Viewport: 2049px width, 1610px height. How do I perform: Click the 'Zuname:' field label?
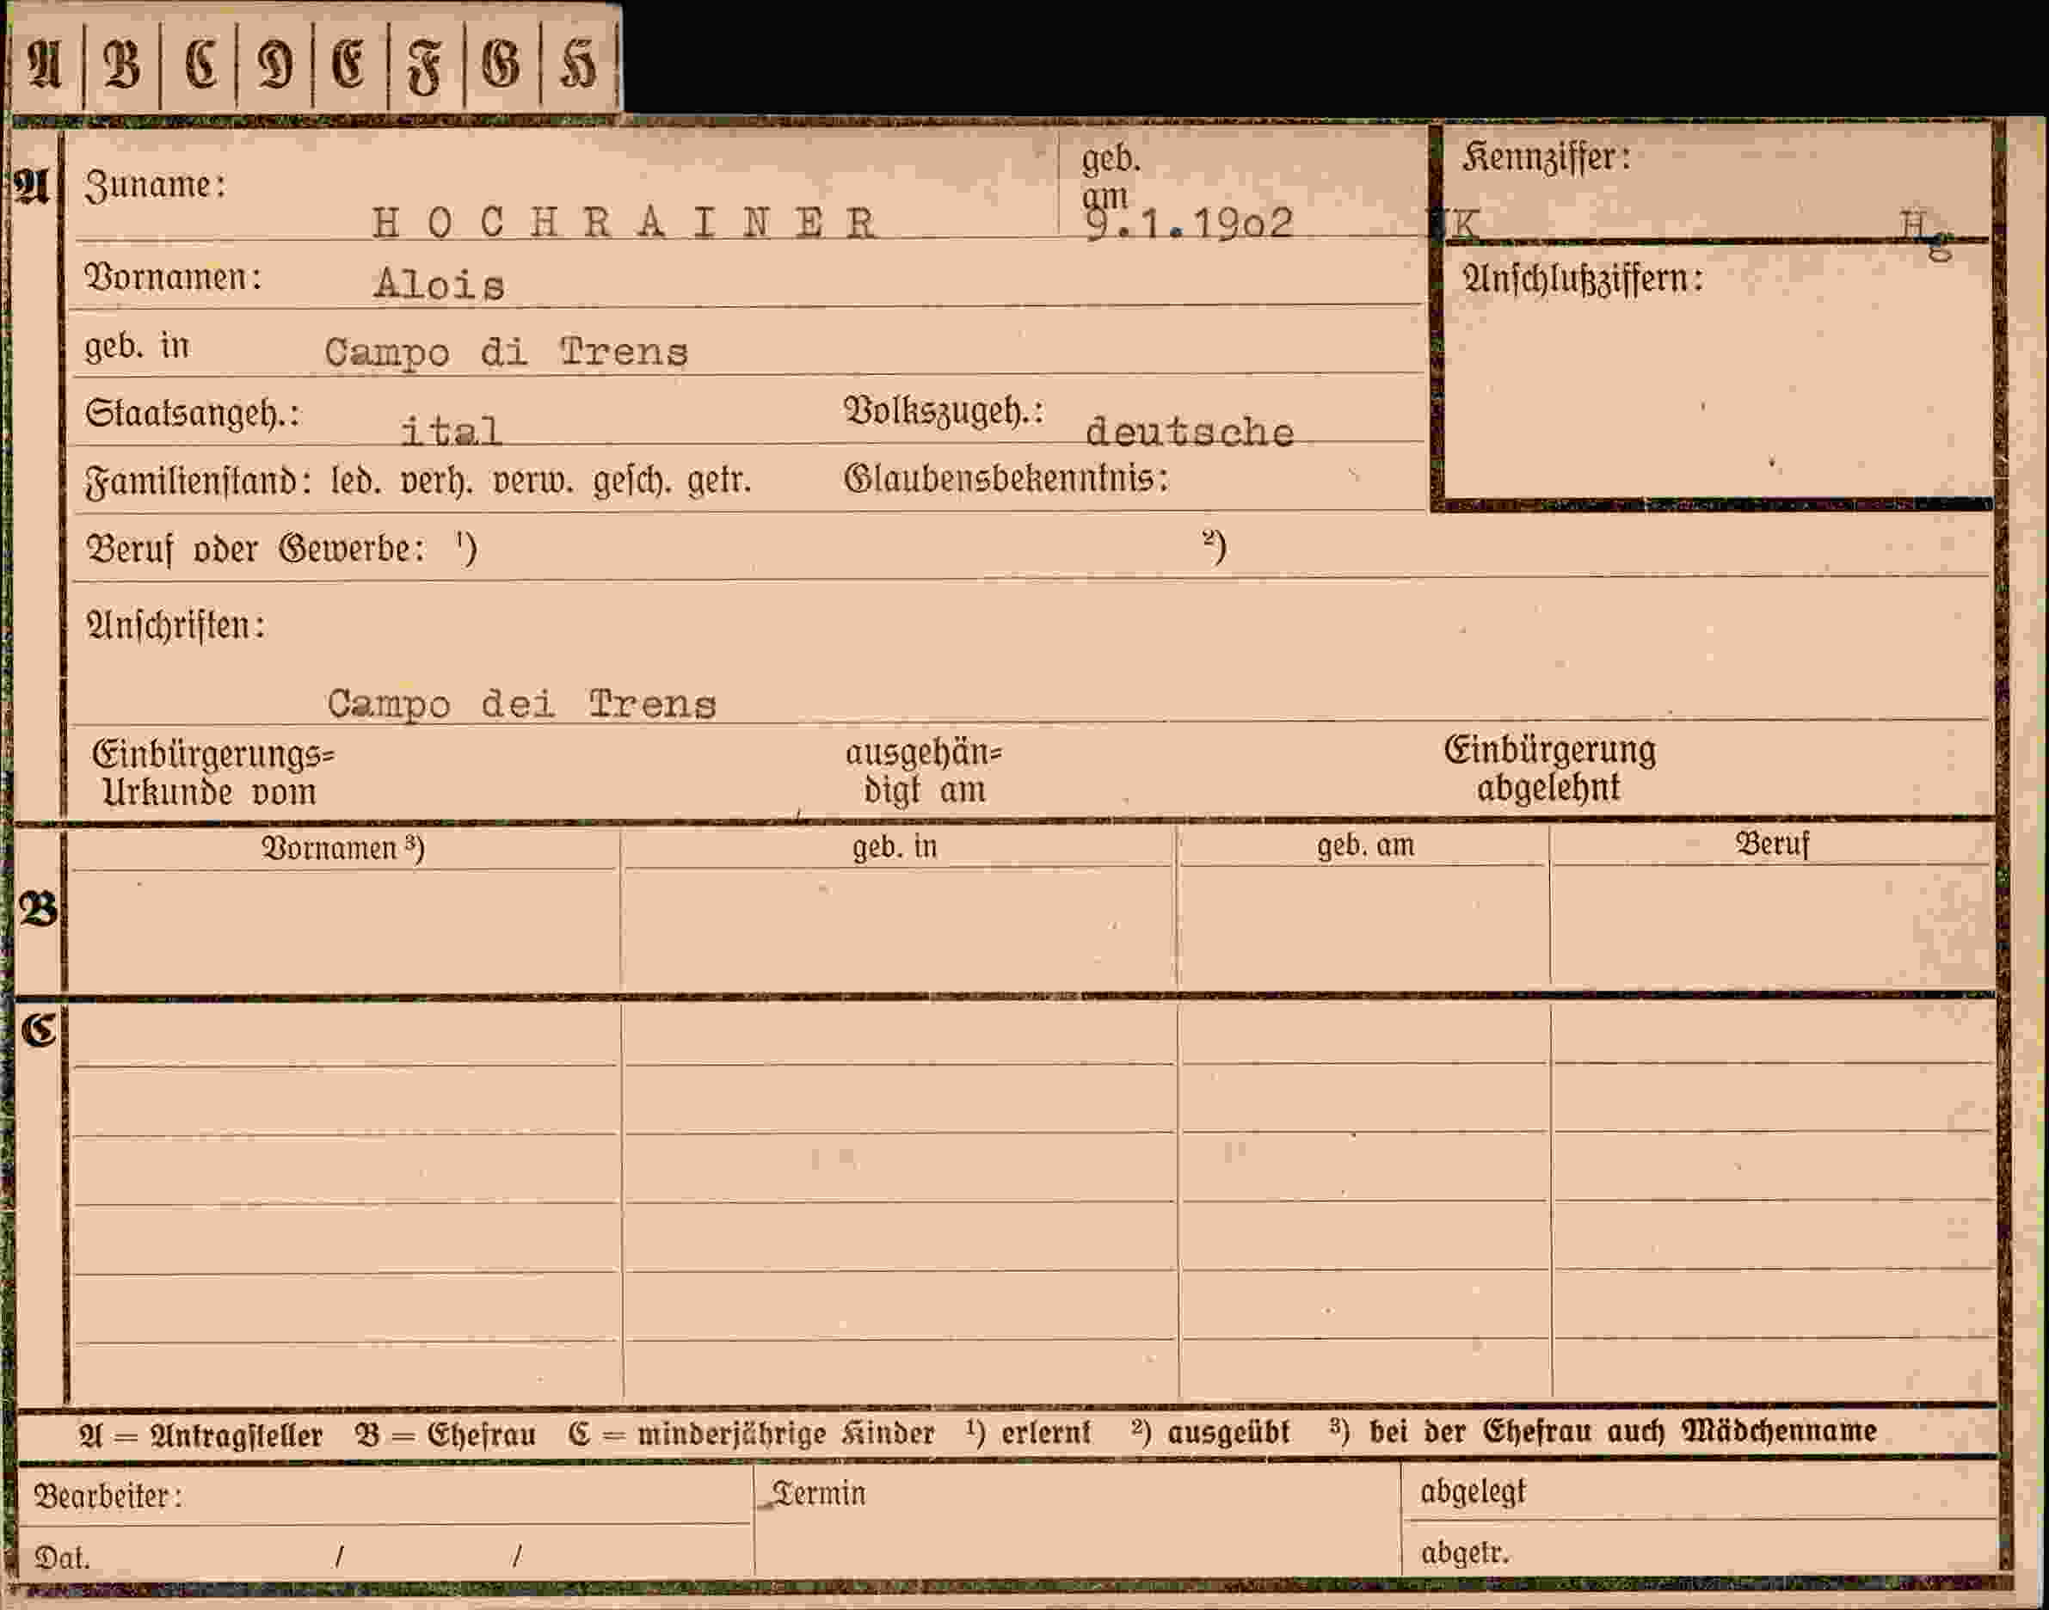[x=156, y=185]
